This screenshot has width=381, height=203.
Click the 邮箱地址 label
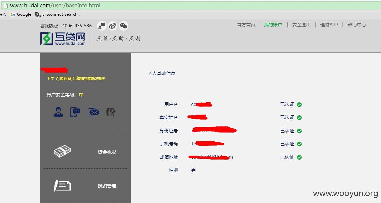[169, 157]
